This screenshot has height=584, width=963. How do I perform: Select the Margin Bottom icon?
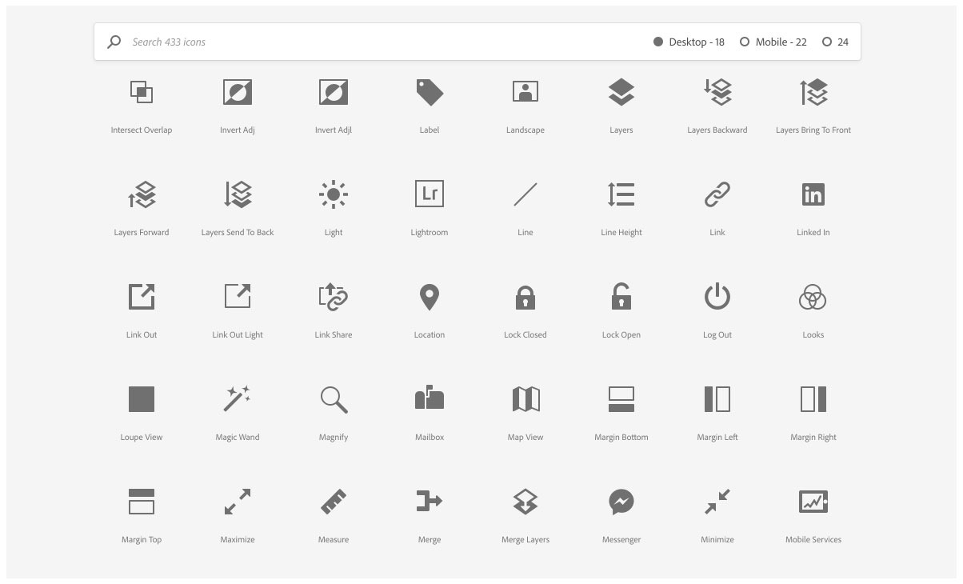621,398
